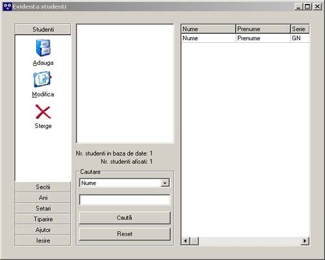The image size is (325, 260).
Task: Click the Iesire button to exit
Action: (x=43, y=240)
